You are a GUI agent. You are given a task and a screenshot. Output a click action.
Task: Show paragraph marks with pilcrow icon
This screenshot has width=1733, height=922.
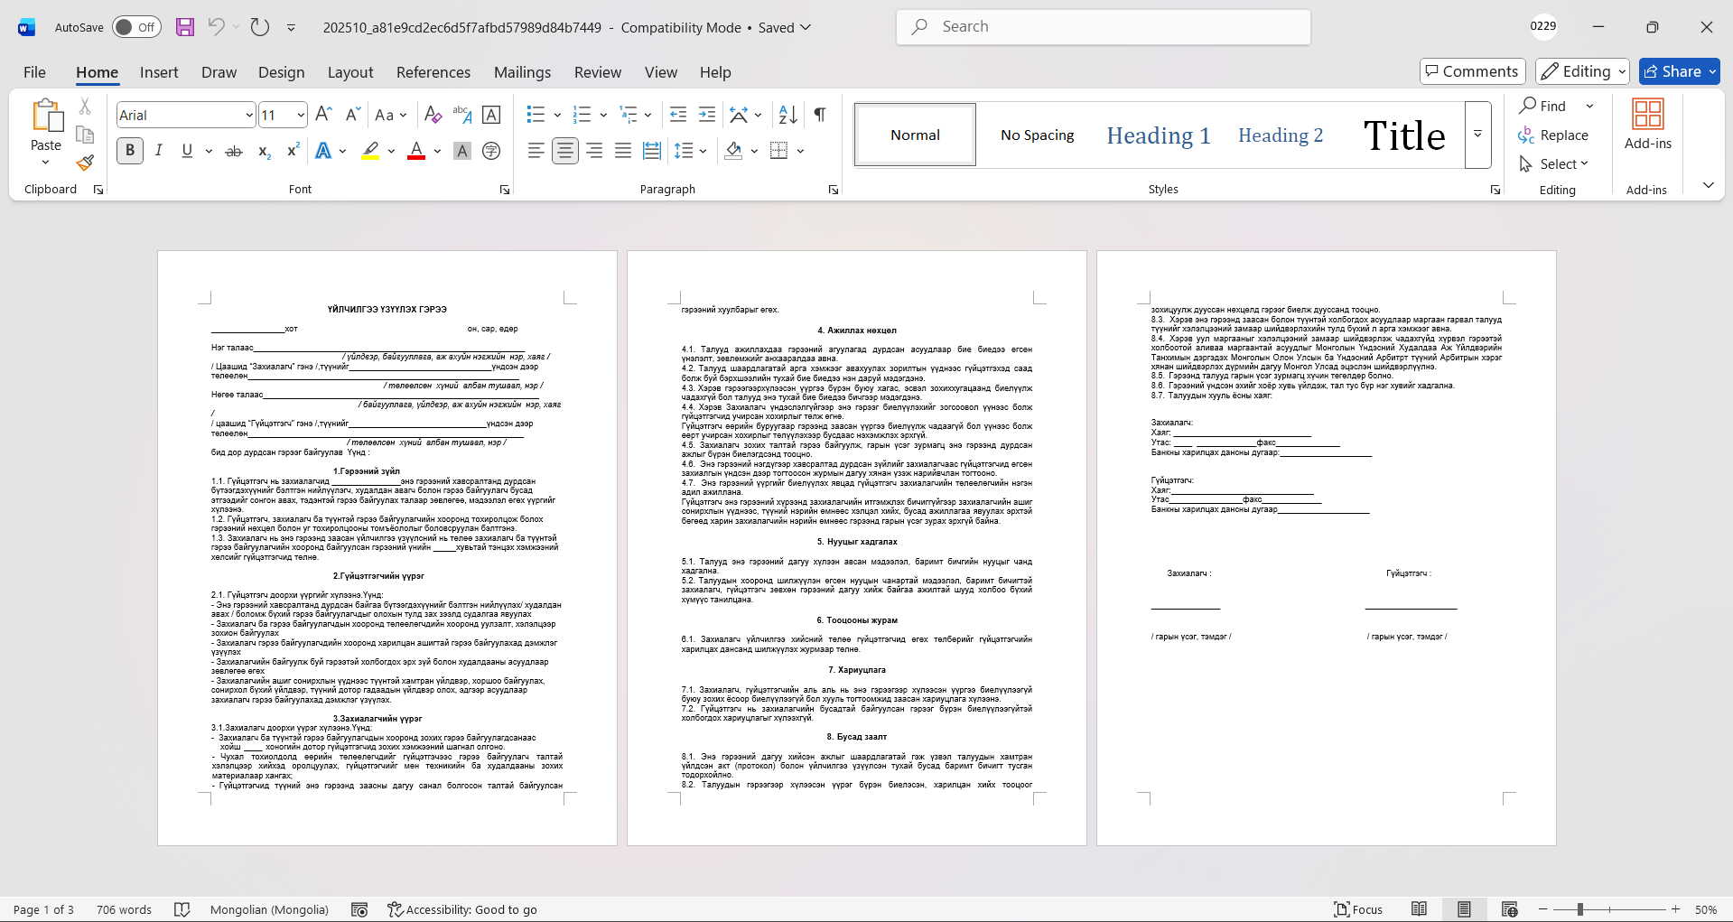820,115
